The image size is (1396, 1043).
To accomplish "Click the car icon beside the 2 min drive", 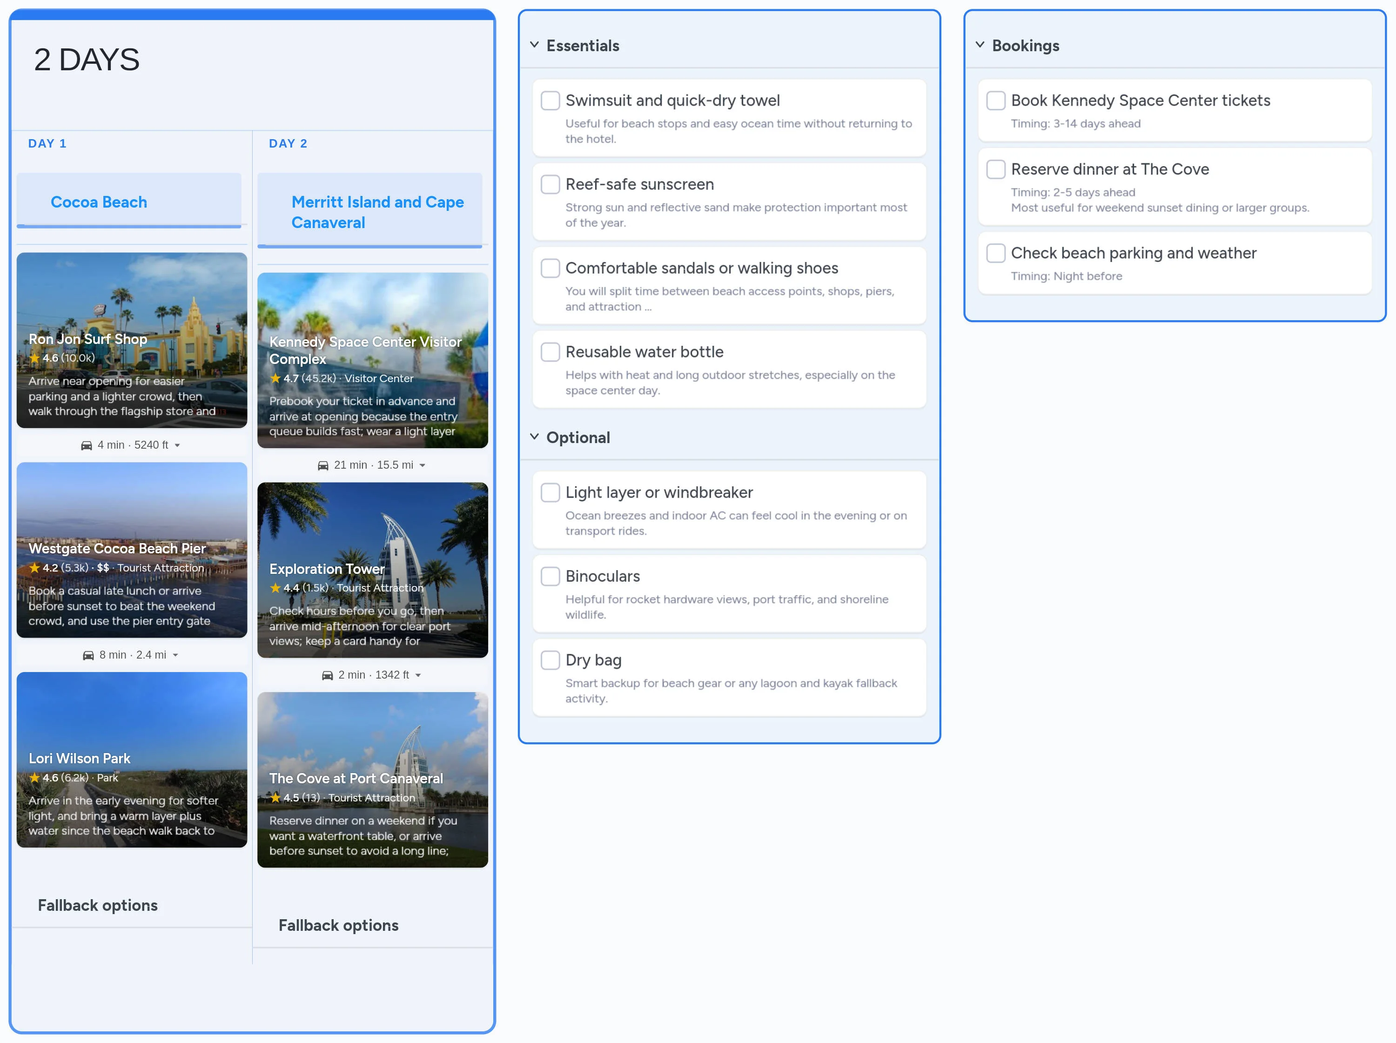I will (x=328, y=674).
